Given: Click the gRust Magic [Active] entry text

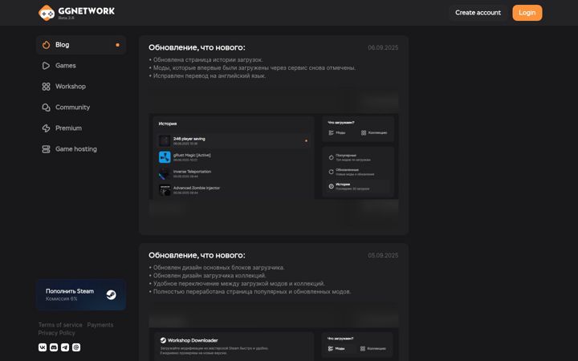Looking at the screenshot, I should tap(192, 155).
